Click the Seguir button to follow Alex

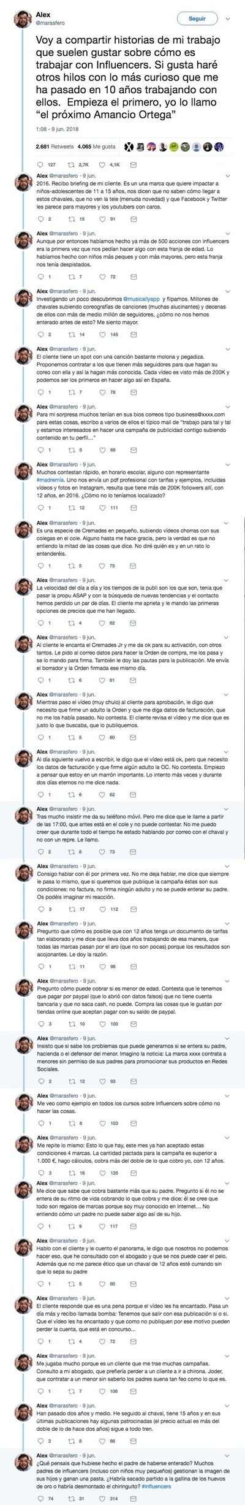(197, 19)
